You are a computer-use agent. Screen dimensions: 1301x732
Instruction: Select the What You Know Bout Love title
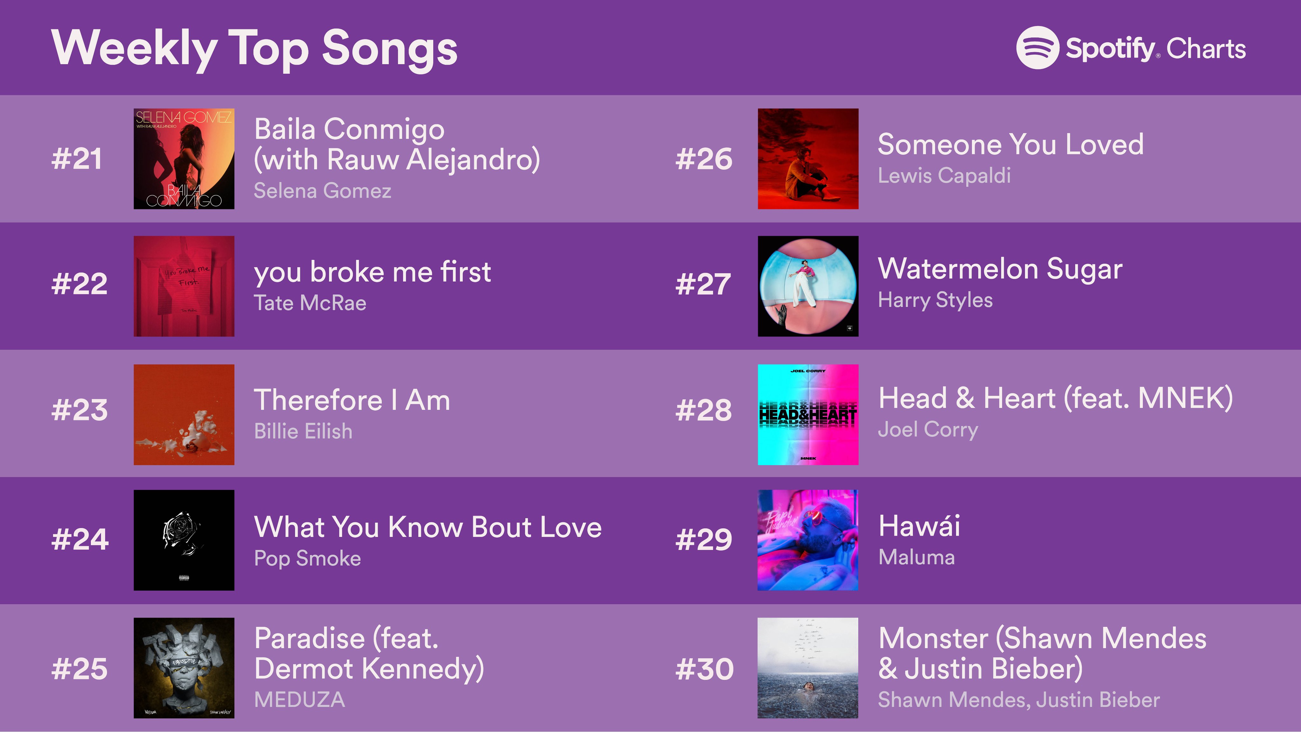tap(428, 527)
